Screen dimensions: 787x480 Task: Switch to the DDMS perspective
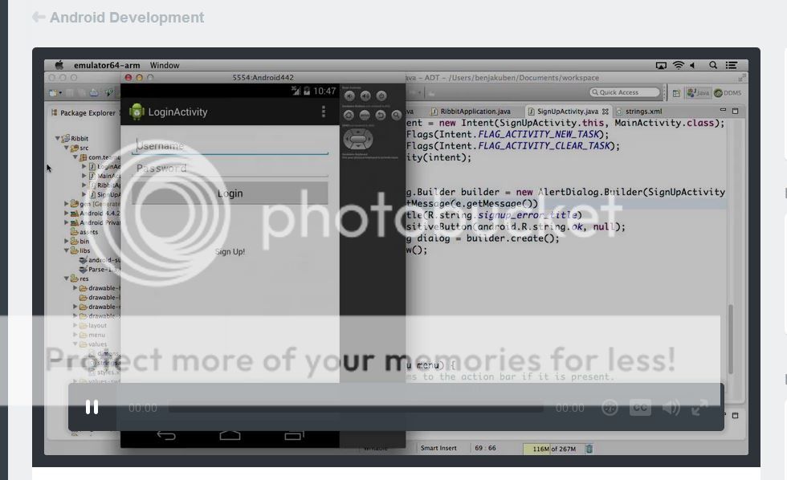tap(728, 93)
